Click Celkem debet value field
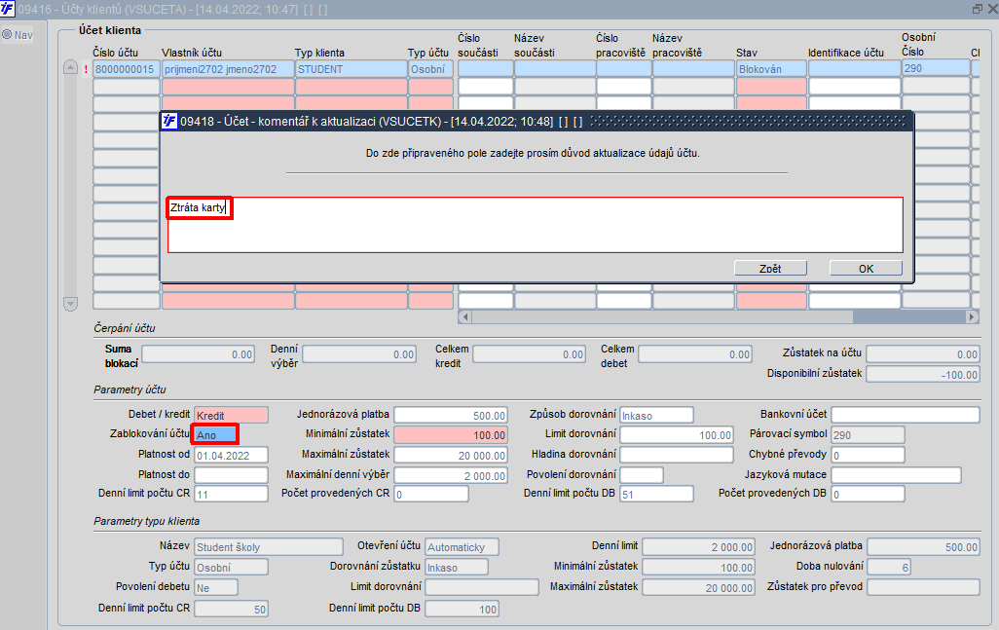The image size is (999, 630). coord(695,353)
